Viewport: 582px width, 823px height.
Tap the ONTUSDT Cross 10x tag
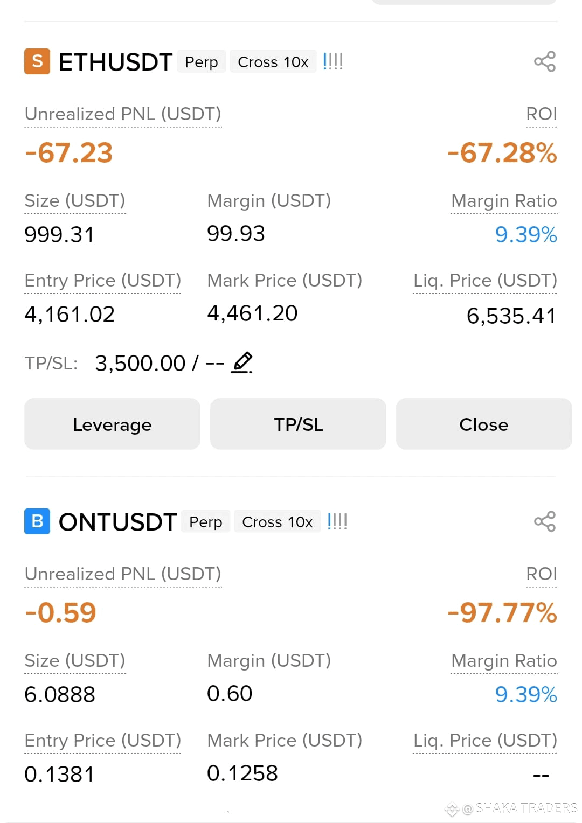(x=278, y=522)
